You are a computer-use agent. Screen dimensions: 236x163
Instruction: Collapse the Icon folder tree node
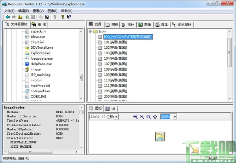pos(90,31)
